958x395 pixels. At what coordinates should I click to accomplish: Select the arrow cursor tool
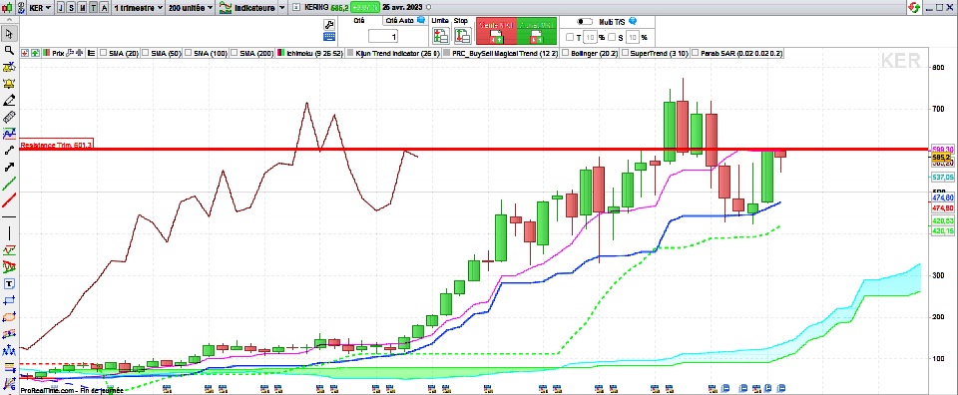coord(9,33)
